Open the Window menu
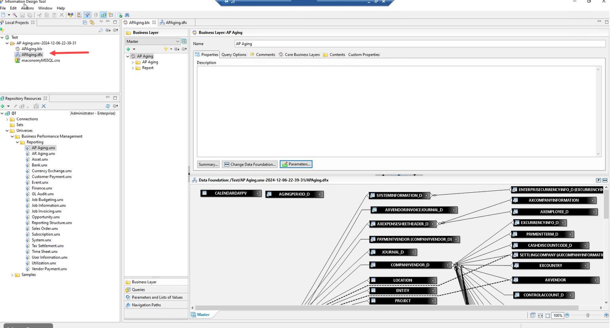Viewport: 611px width, 328px height. tap(45, 8)
